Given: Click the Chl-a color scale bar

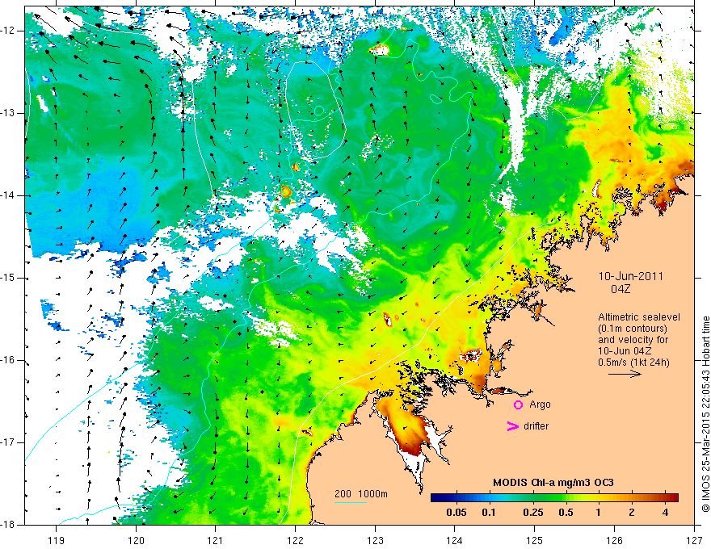Looking at the screenshot, I should pyautogui.click(x=554, y=498).
